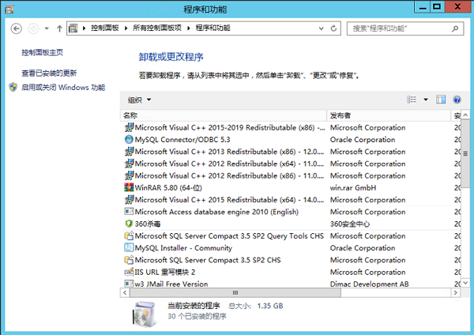Screen dimensions: 474x335
Task: Select the WinRAR 5.80 icon
Action: pos(129,187)
